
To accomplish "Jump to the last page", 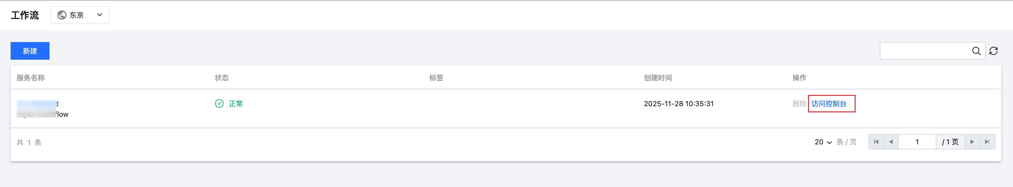I will click(x=987, y=142).
